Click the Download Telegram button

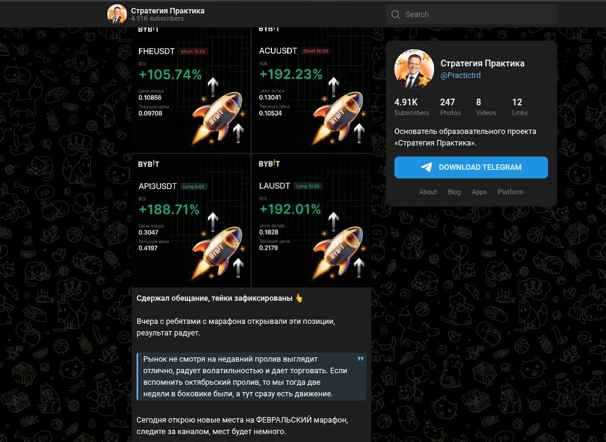tap(471, 167)
